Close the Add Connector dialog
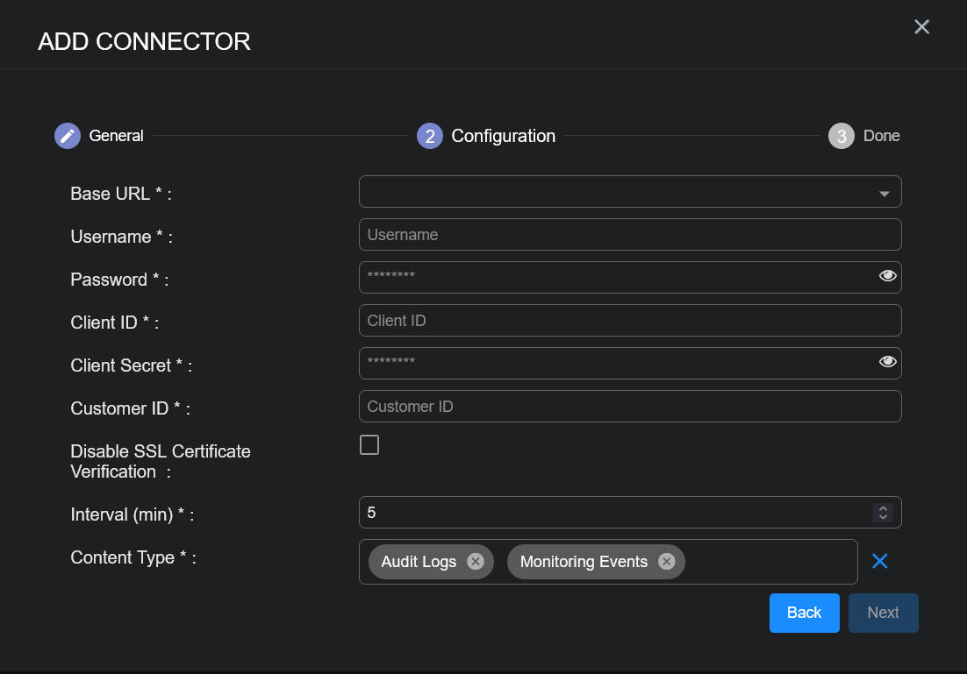Image resolution: width=967 pixels, height=674 pixels. click(921, 27)
